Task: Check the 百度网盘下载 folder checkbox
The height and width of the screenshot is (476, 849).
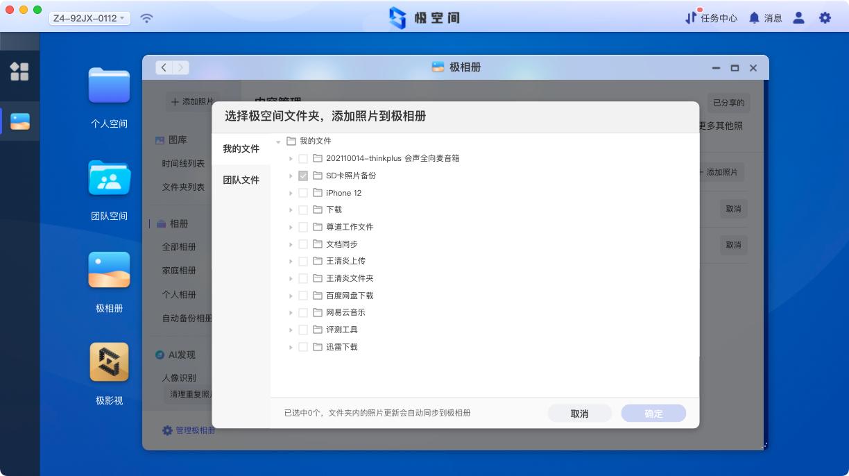Action: (303, 295)
